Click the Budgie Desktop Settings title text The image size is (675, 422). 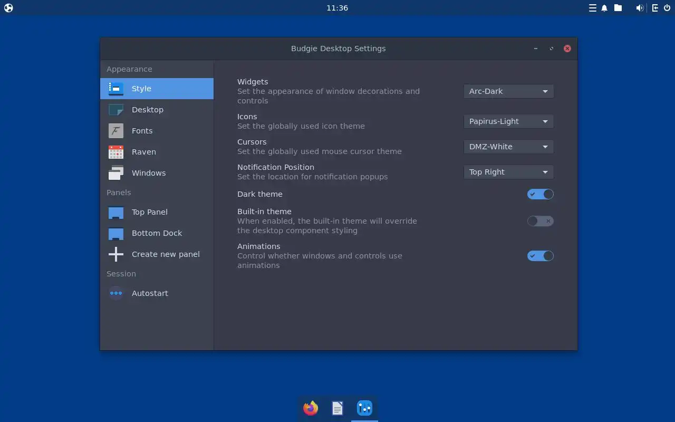click(x=339, y=49)
